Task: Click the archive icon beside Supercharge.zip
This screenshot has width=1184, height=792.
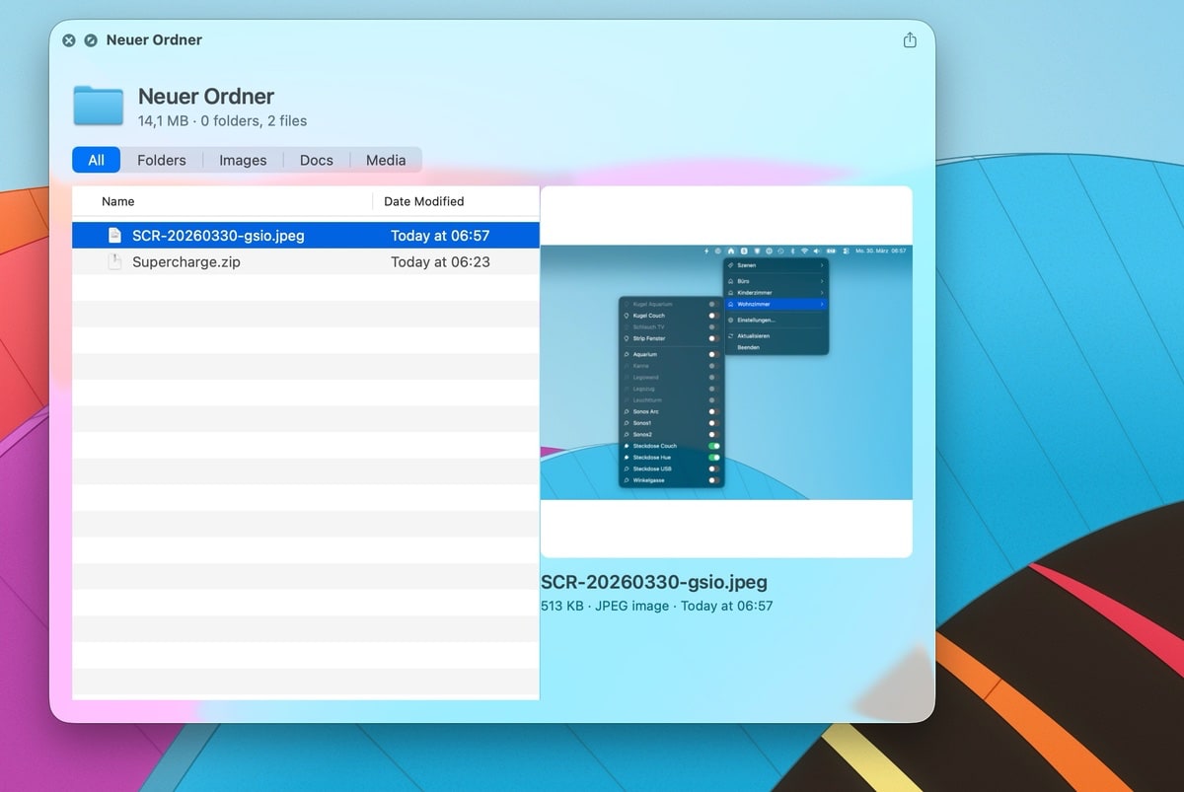Action: pos(114,261)
